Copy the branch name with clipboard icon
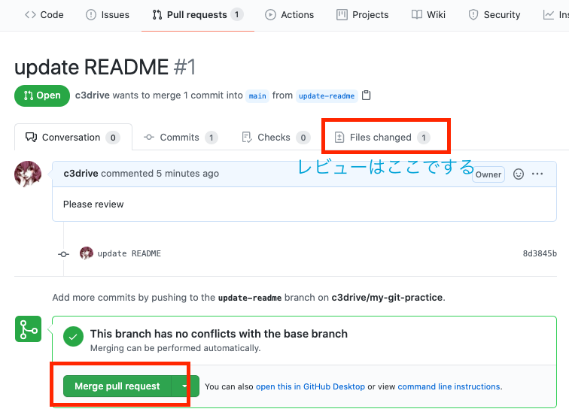569x418 pixels. tap(366, 95)
